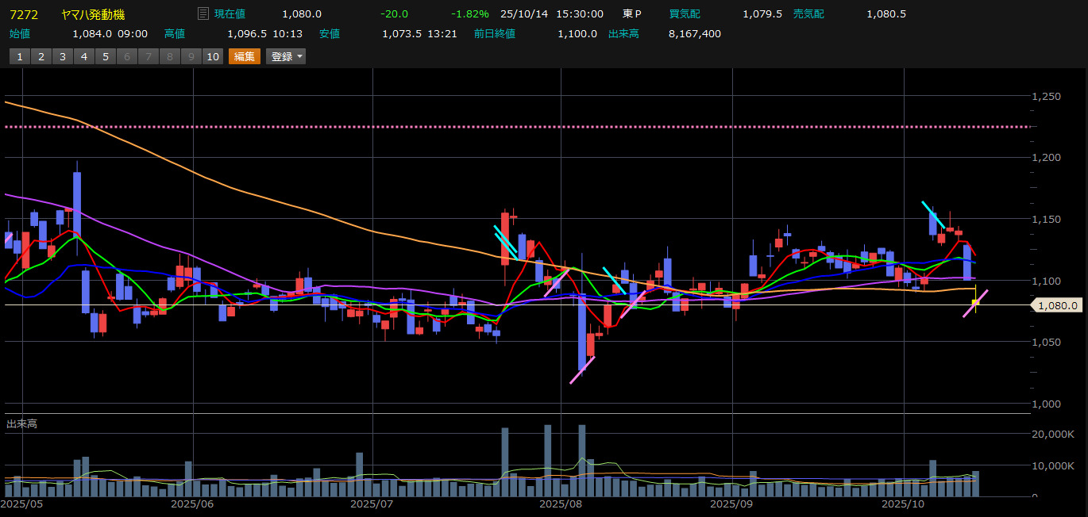Activate preset number 4
The image size is (1088, 517).
83,56
